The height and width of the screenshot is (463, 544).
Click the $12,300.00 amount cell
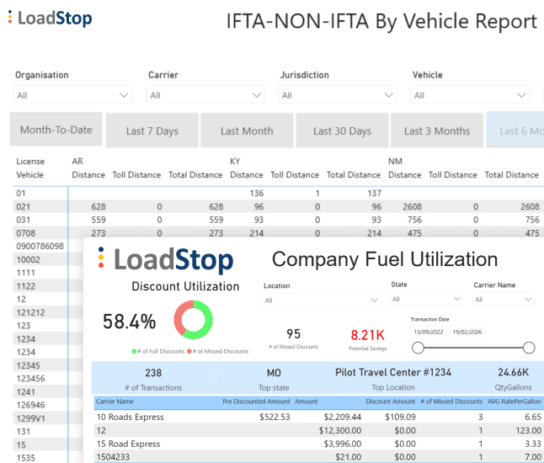(340, 430)
